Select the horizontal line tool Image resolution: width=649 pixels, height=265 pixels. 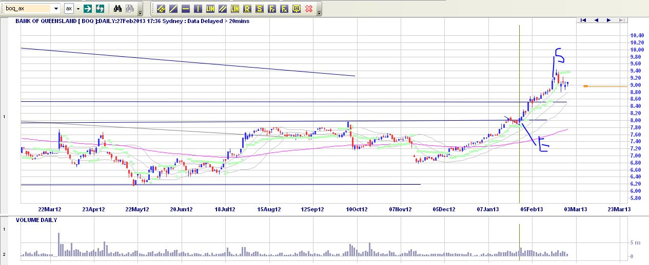coord(186,9)
